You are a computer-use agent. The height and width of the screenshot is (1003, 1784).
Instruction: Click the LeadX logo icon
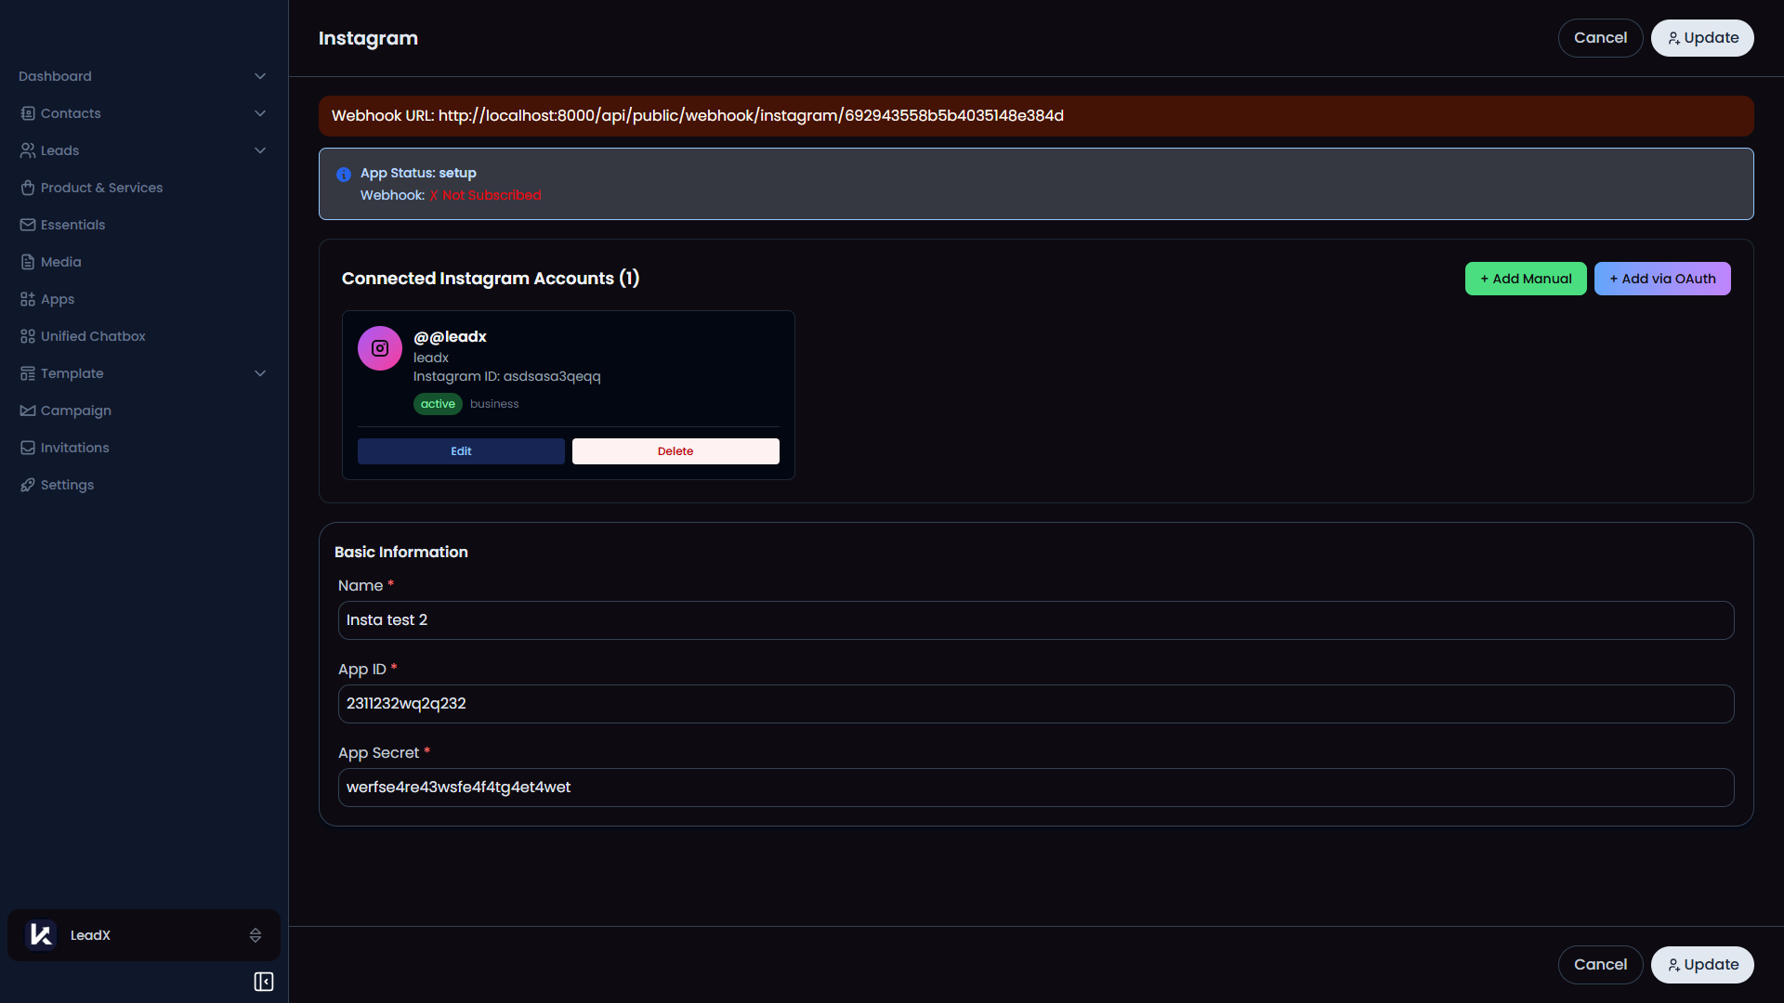pyautogui.click(x=41, y=935)
